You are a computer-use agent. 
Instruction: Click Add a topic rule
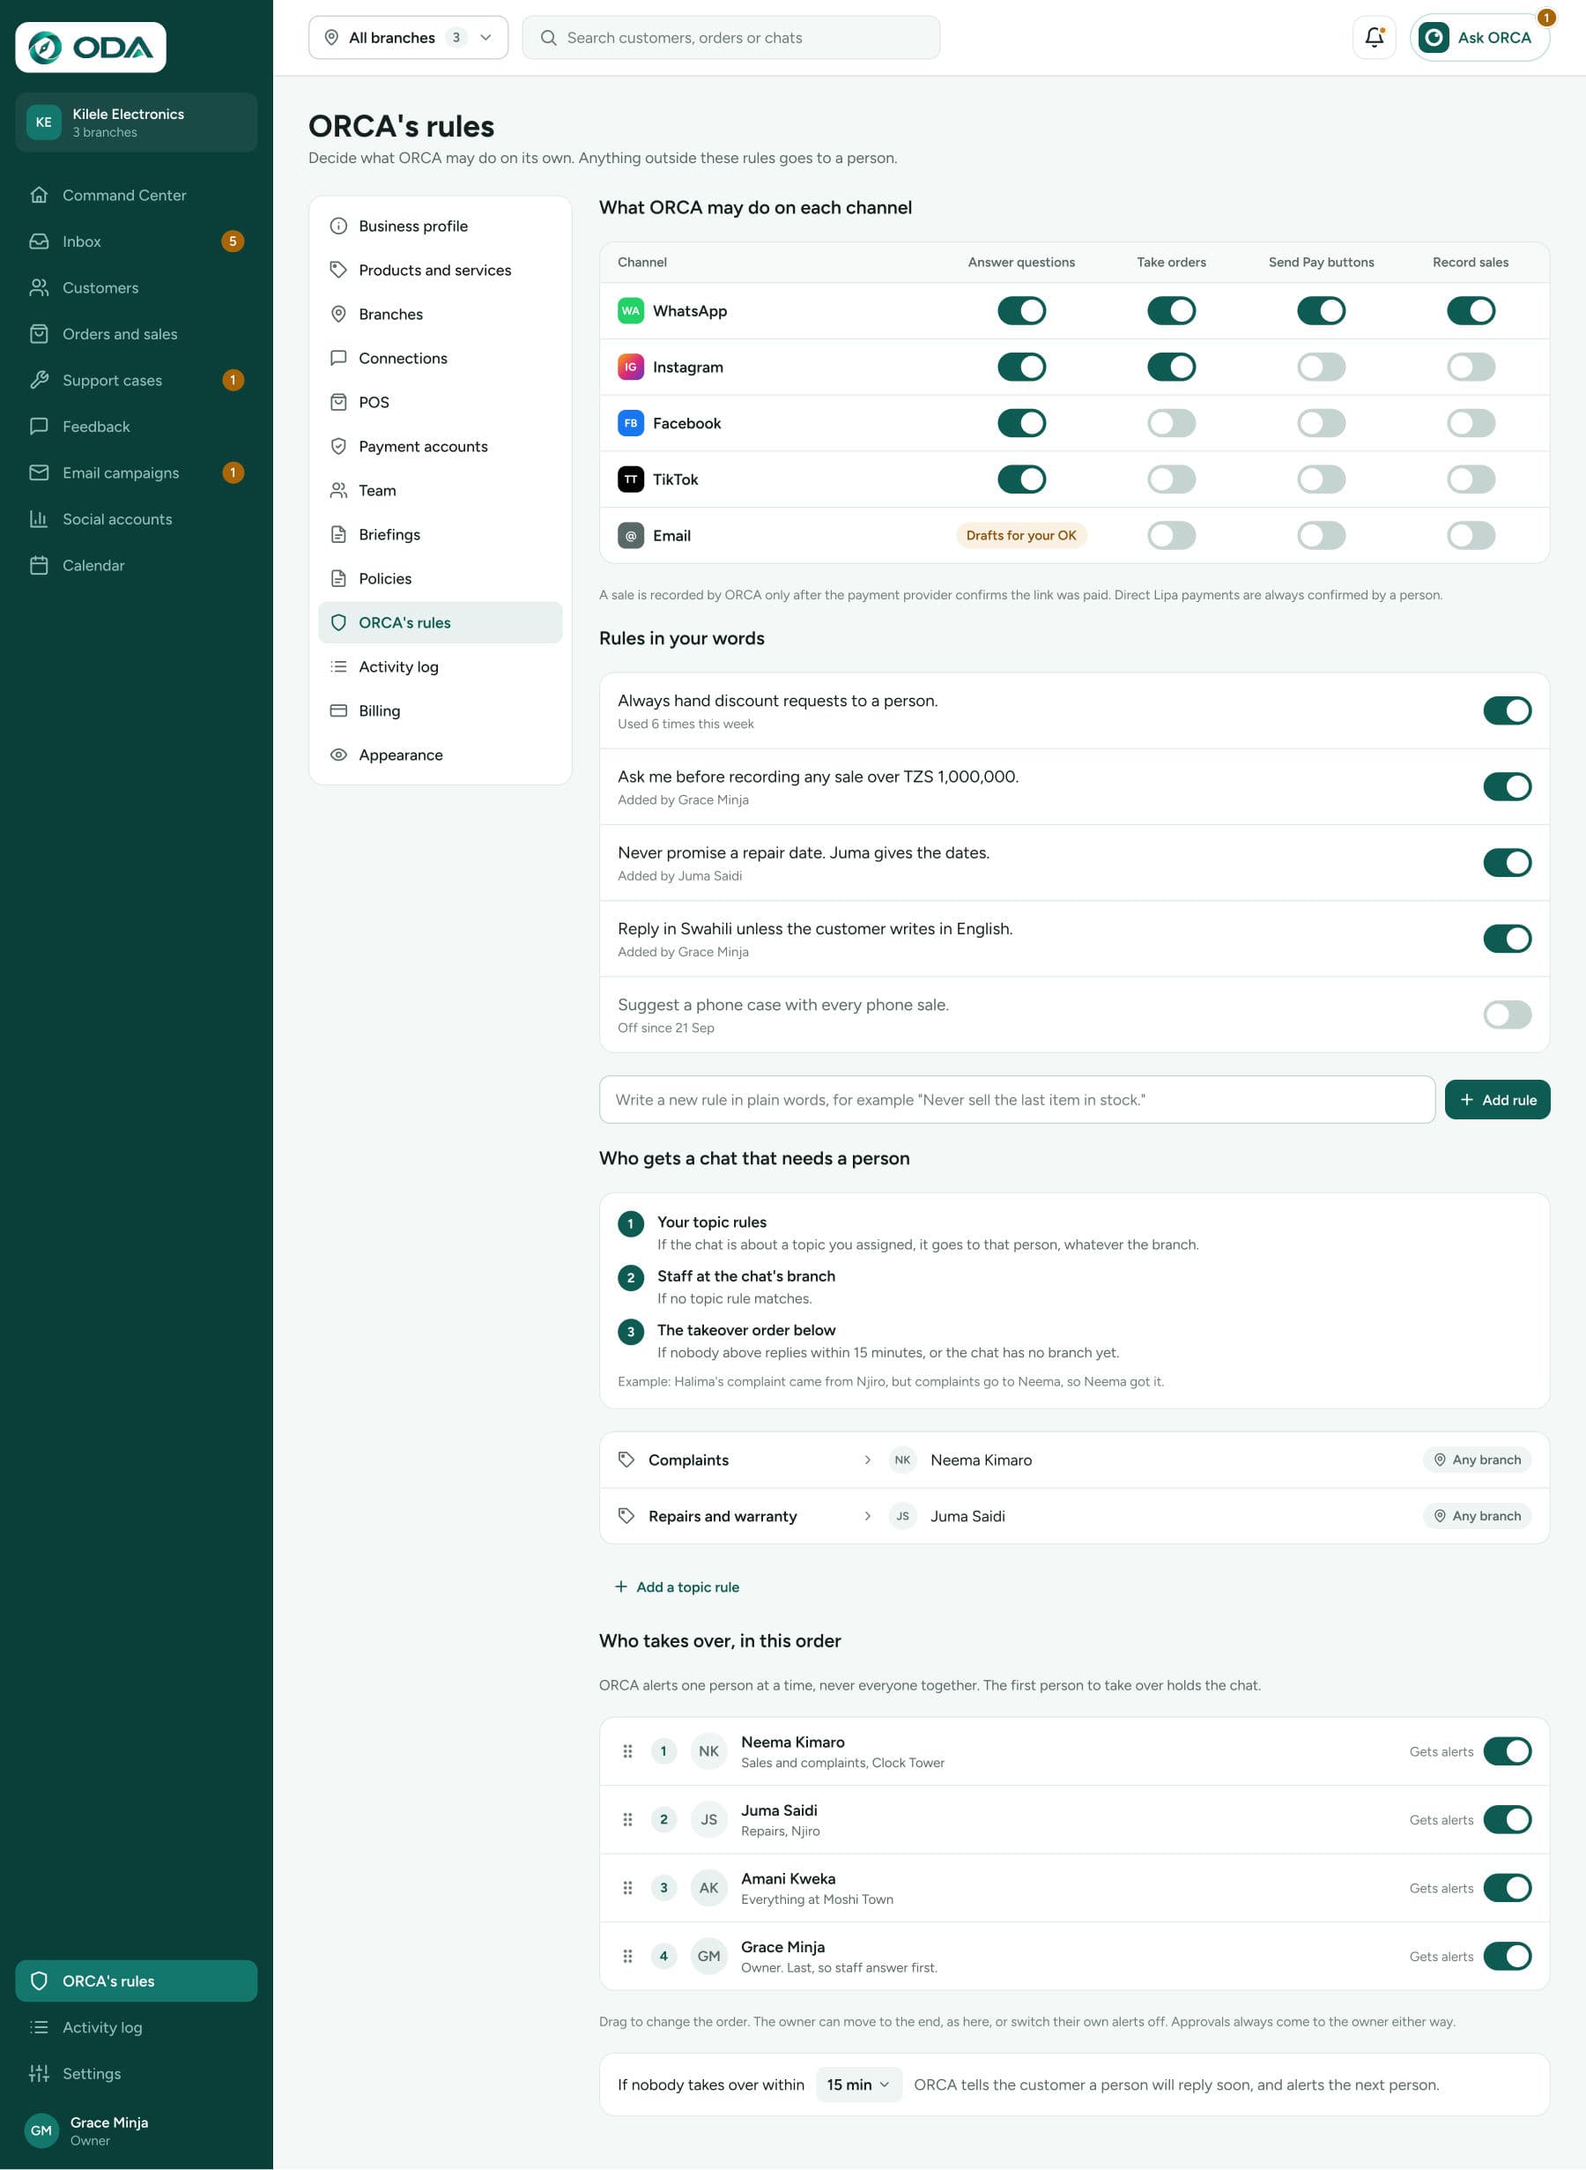[677, 1587]
